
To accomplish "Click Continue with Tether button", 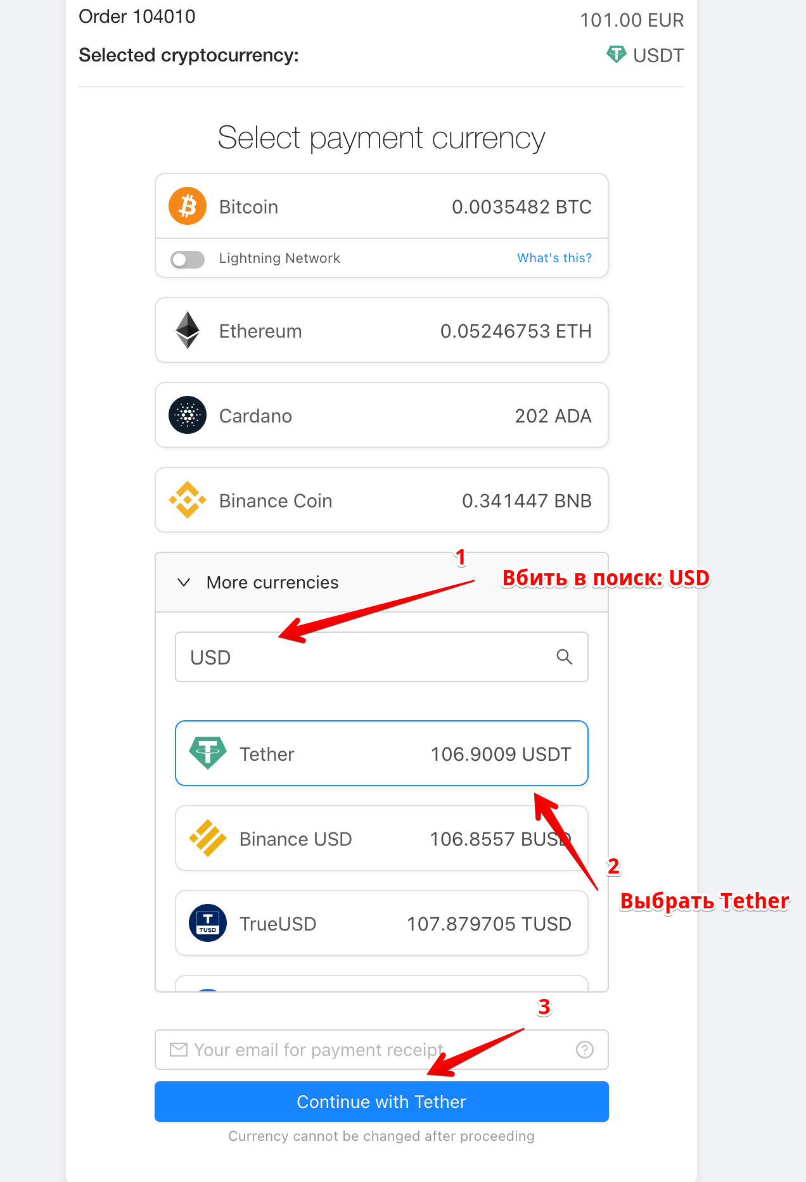I will (x=381, y=1102).
